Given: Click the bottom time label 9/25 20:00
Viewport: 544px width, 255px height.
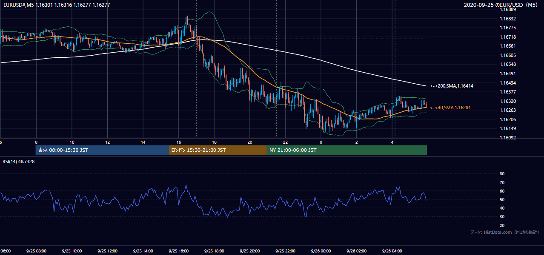Looking at the screenshot, I should click(x=249, y=251).
